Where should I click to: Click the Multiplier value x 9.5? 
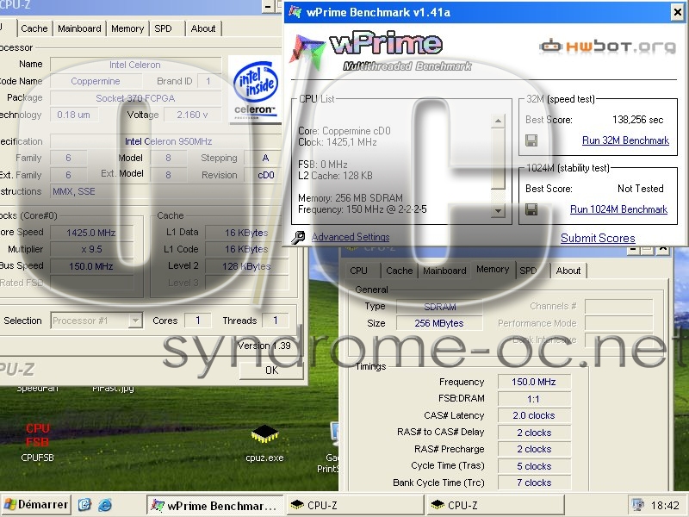coord(91,249)
